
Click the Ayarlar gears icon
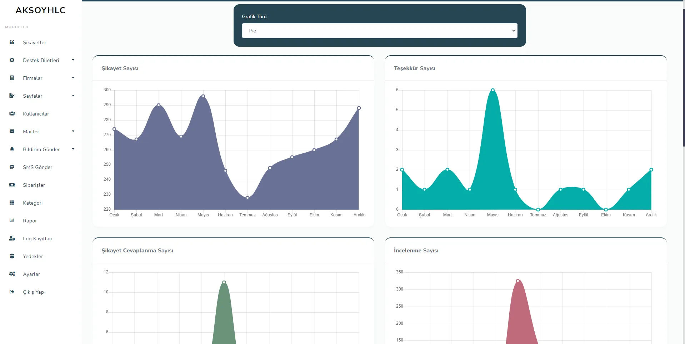12,274
